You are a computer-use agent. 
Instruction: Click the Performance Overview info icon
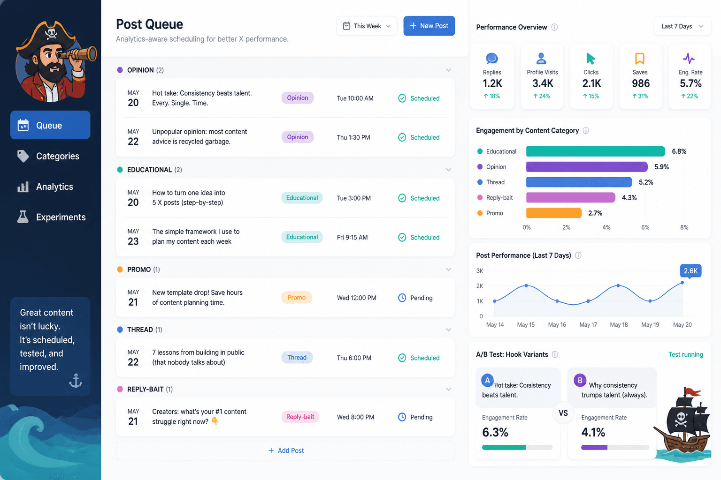click(x=554, y=27)
